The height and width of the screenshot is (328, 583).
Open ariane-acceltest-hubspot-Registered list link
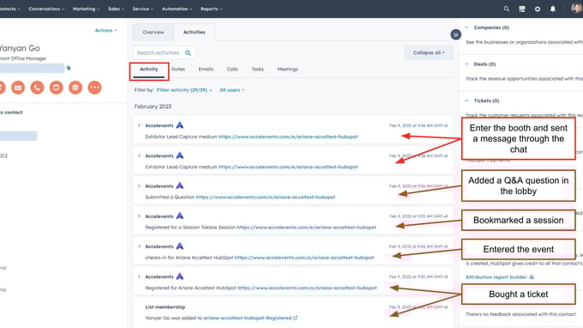coord(248,318)
